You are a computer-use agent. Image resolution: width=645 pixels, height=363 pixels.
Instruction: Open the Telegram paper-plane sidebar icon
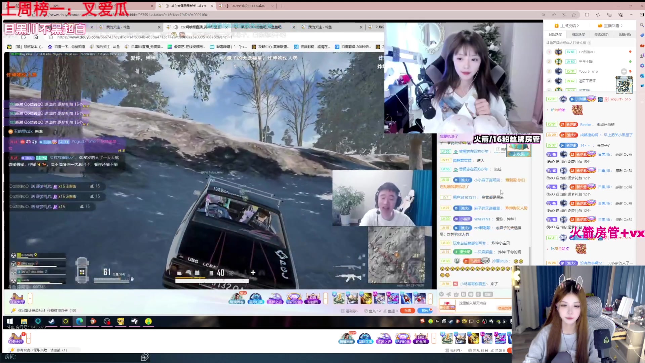click(642, 86)
